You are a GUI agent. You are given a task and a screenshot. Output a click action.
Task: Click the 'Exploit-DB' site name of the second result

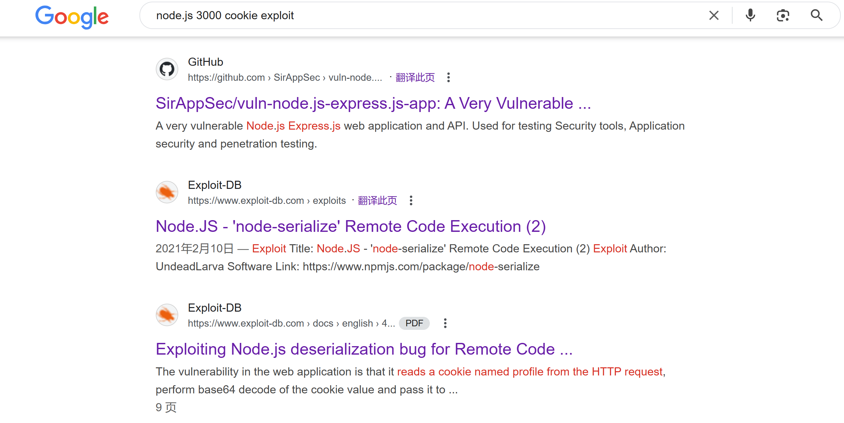click(215, 185)
